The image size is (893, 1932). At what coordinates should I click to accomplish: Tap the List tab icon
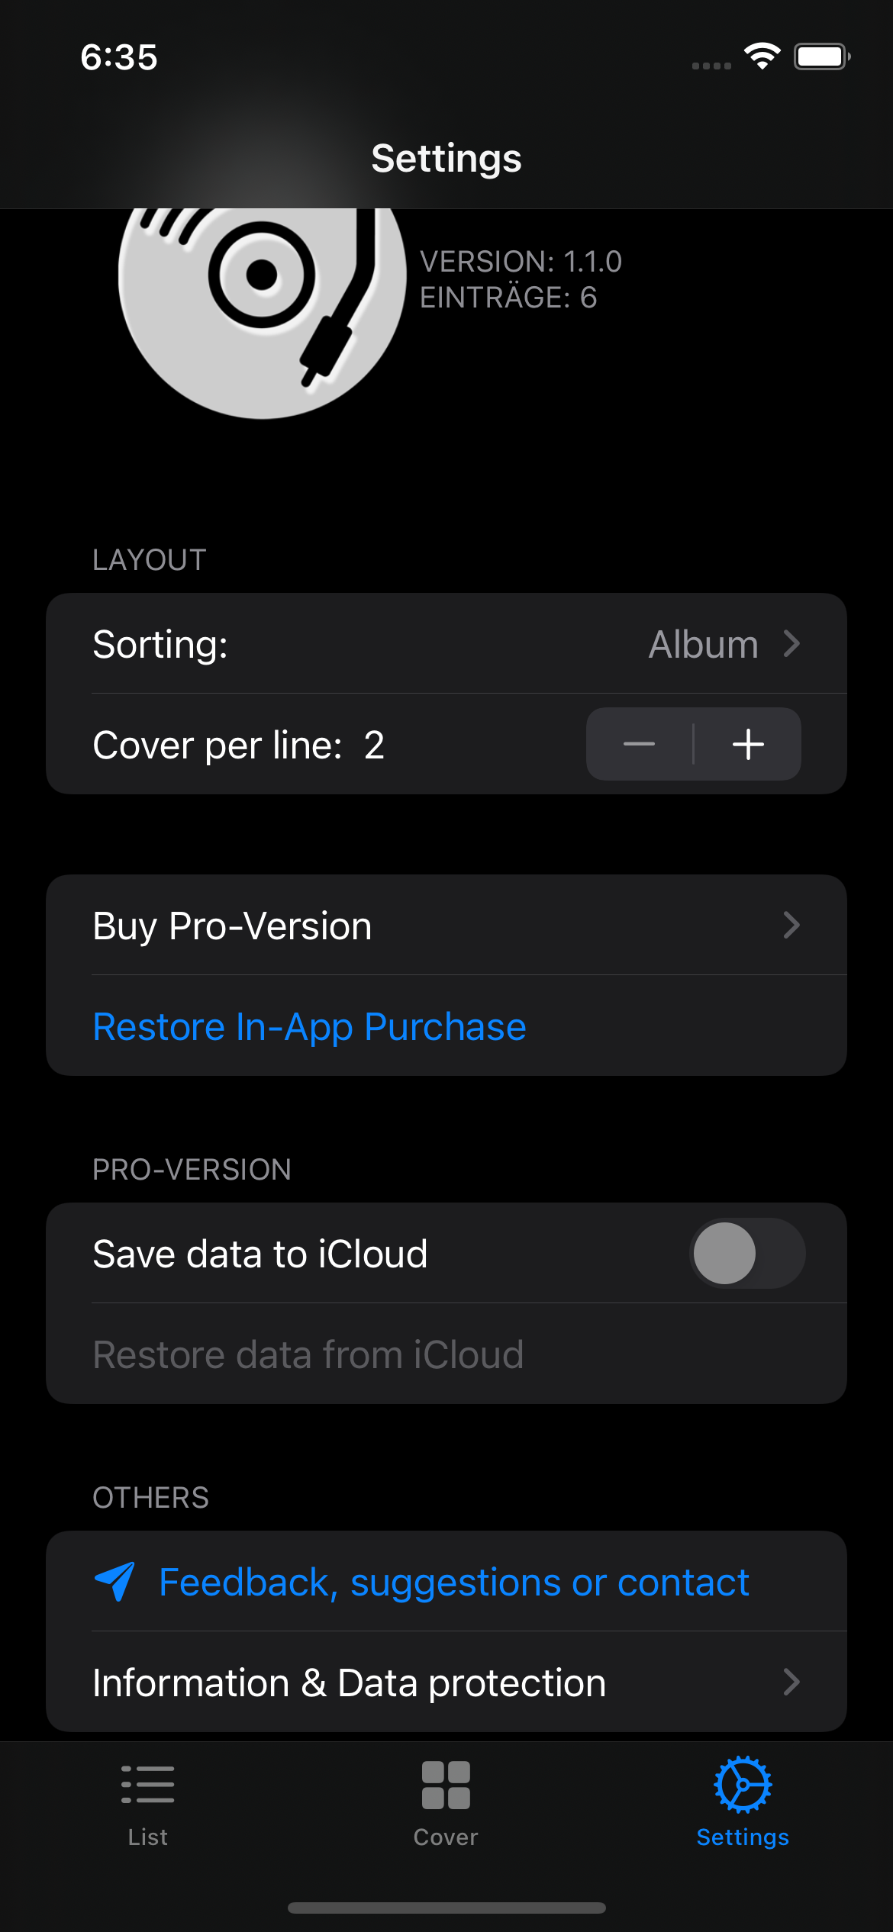(x=147, y=1784)
